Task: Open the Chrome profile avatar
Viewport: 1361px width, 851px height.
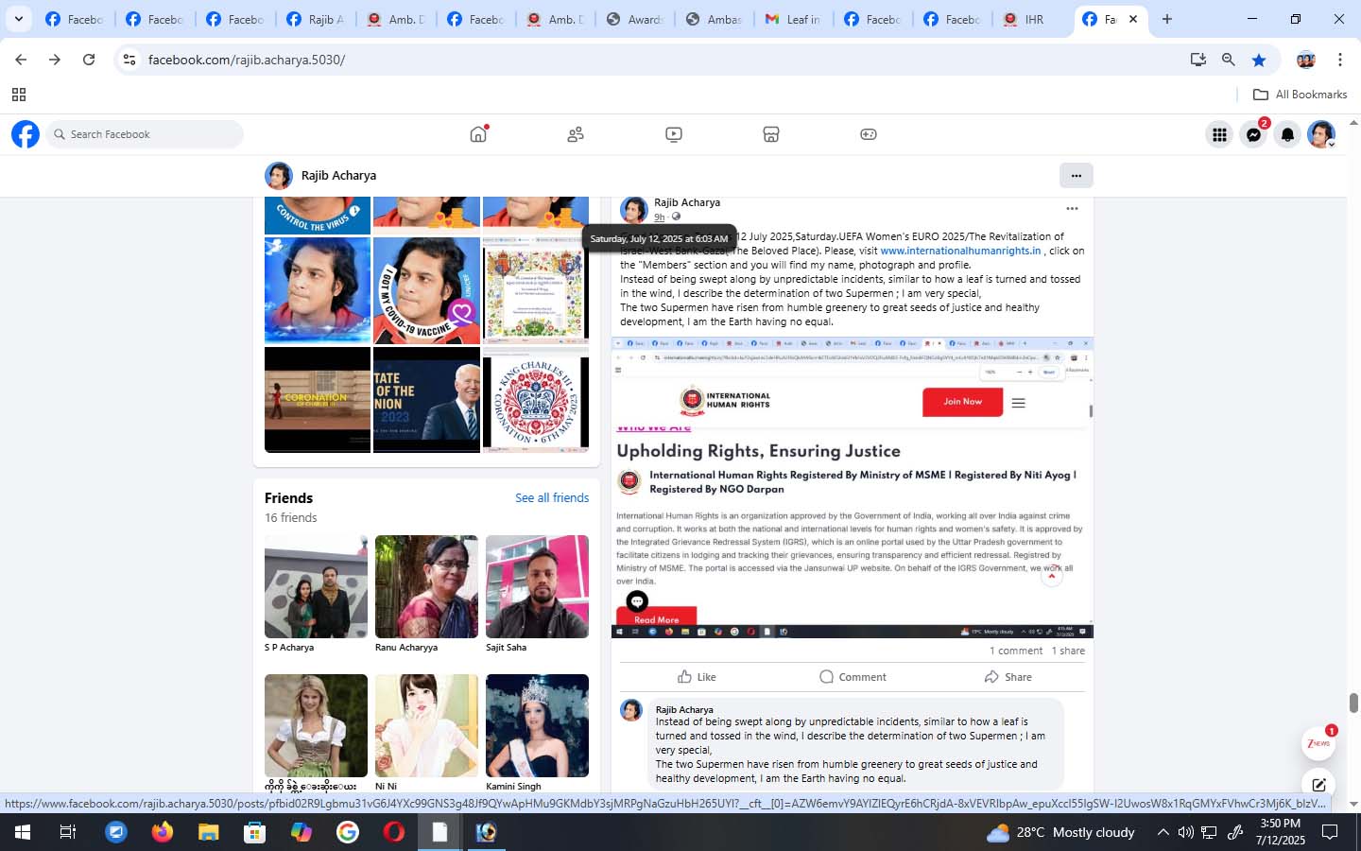Action: [x=1306, y=60]
